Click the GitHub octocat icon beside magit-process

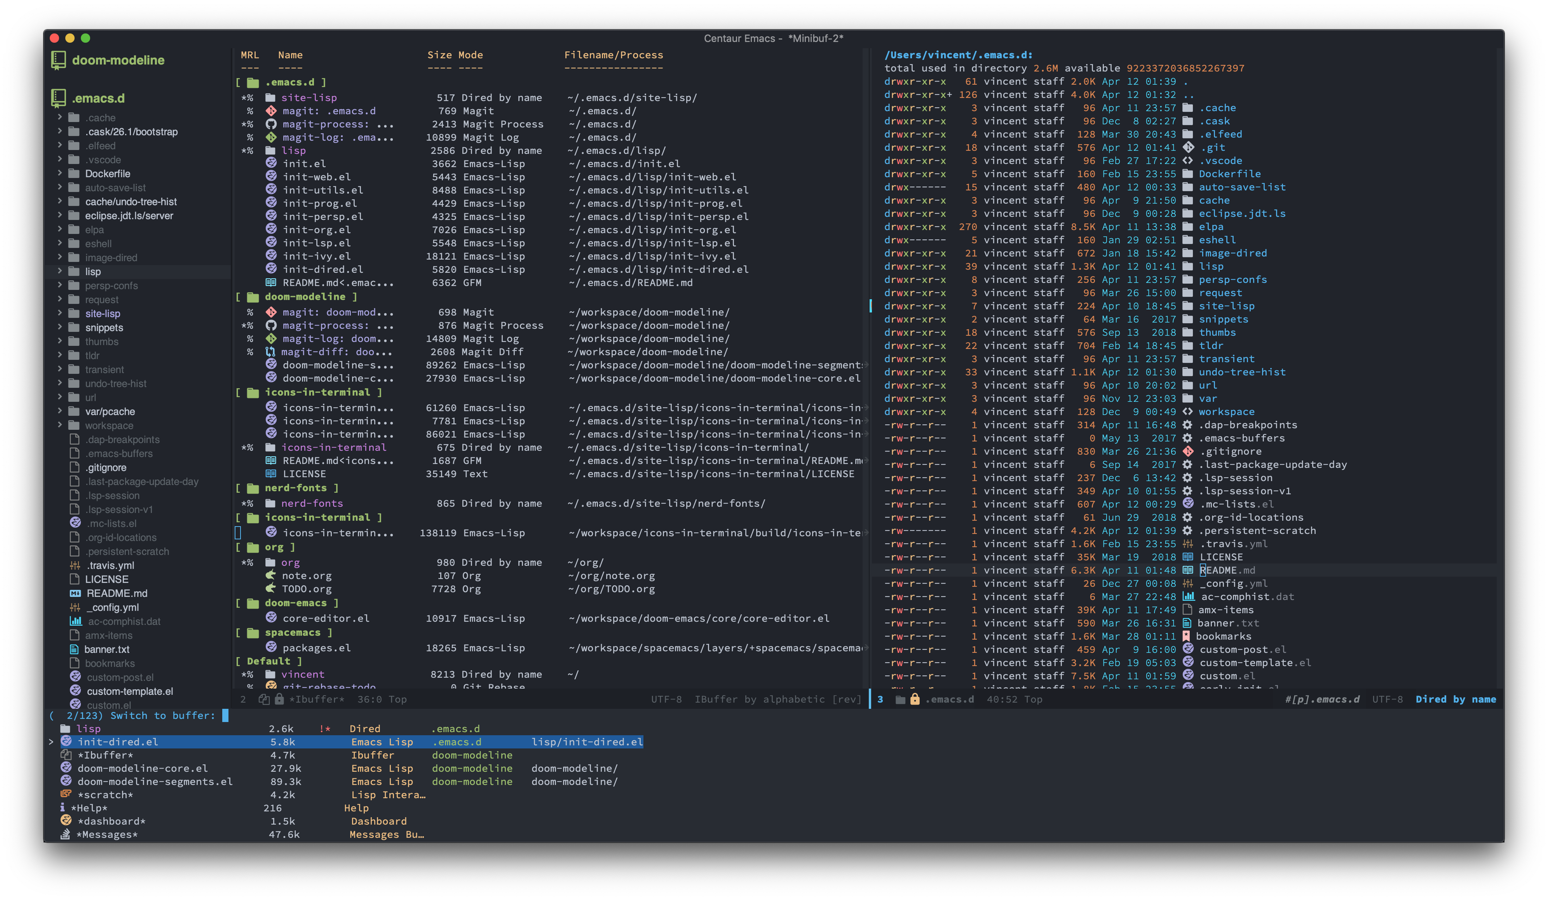point(271,124)
